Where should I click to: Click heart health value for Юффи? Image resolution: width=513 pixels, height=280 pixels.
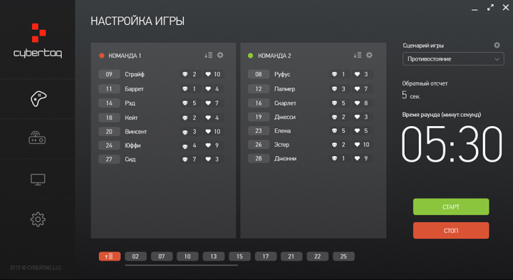point(213,145)
